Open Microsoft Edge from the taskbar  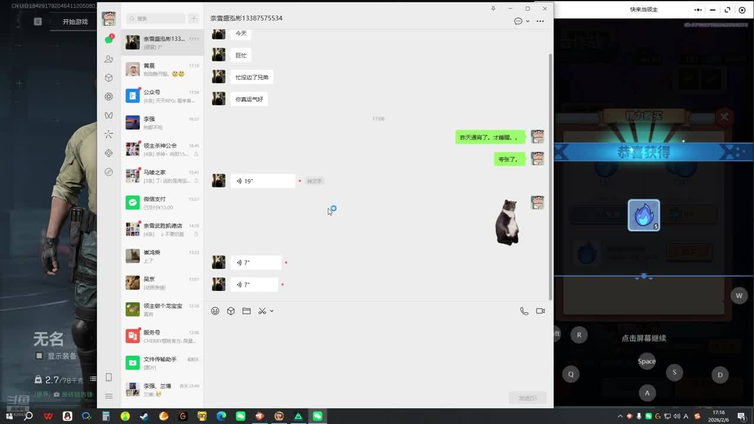click(221, 416)
